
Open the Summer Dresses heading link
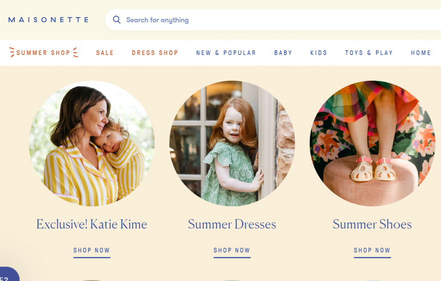232,224
